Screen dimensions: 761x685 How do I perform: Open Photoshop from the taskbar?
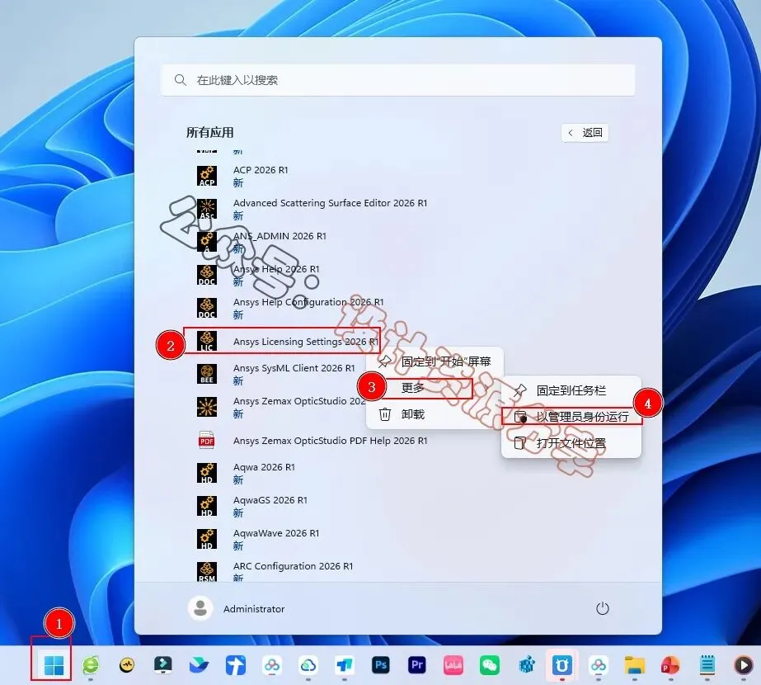pyautogui.click(x=381, y=665)
